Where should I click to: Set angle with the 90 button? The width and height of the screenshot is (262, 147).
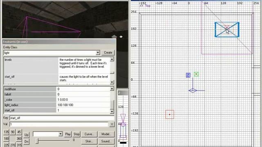(x=13, y=132)
